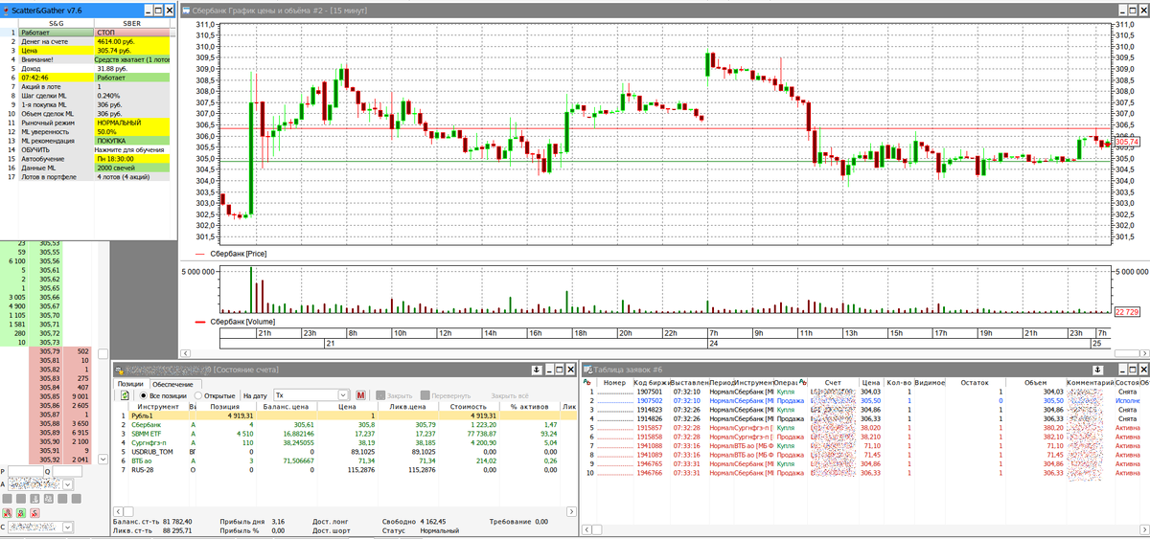Click Нажмите для обучения in the ОБУЧИТЬ row
Viewport: 1150px width, 539px height.
click(133, 149)
